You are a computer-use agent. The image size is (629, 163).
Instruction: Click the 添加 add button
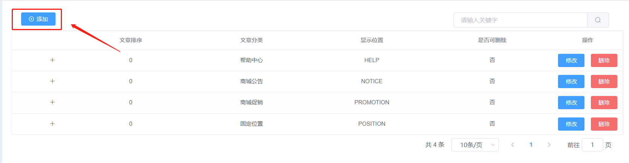pyautogui.click(x=38, y=19)
